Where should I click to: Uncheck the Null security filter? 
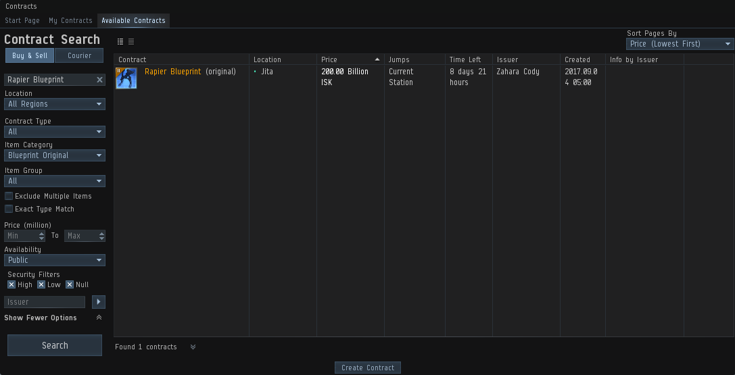(69, 284)
